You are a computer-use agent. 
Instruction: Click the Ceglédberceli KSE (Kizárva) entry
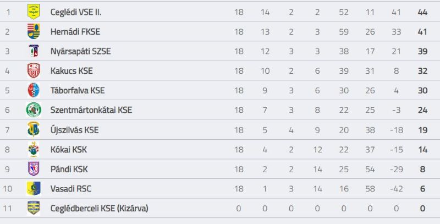point(100,208)
